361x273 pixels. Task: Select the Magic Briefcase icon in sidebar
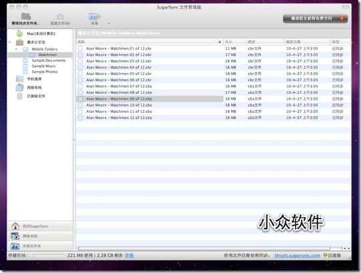(x=19, y=42)
